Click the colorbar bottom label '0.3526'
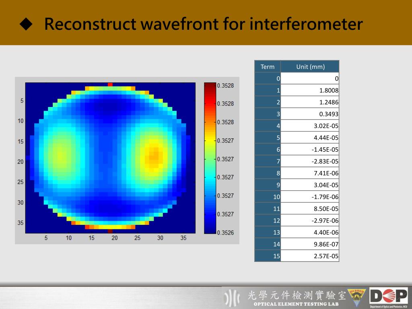Viewport: 412px width, 309px height. (x=225, y=233)
